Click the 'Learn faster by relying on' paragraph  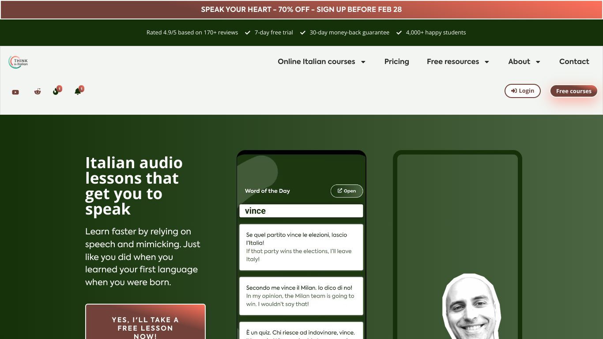143,257
